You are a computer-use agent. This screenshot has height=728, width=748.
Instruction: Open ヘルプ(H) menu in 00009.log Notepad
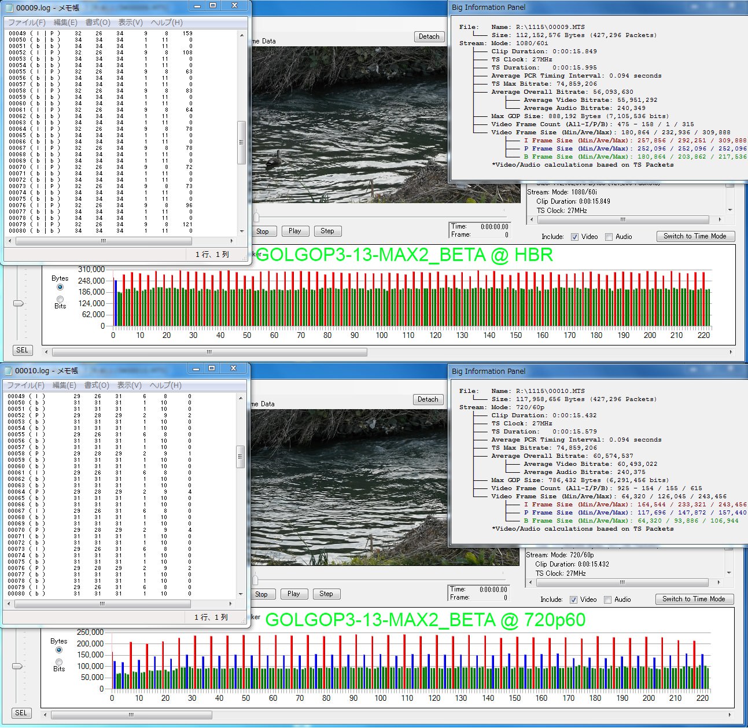point(167,23)
